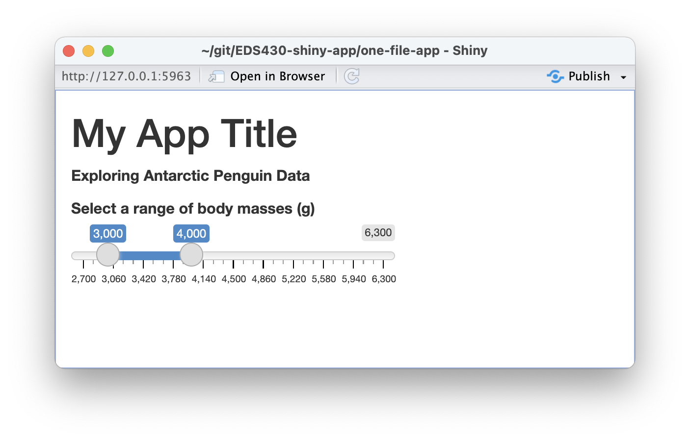Viewport: 690px width, 441px height.
Task: Click the reload app icon
Action: (352, 76)
